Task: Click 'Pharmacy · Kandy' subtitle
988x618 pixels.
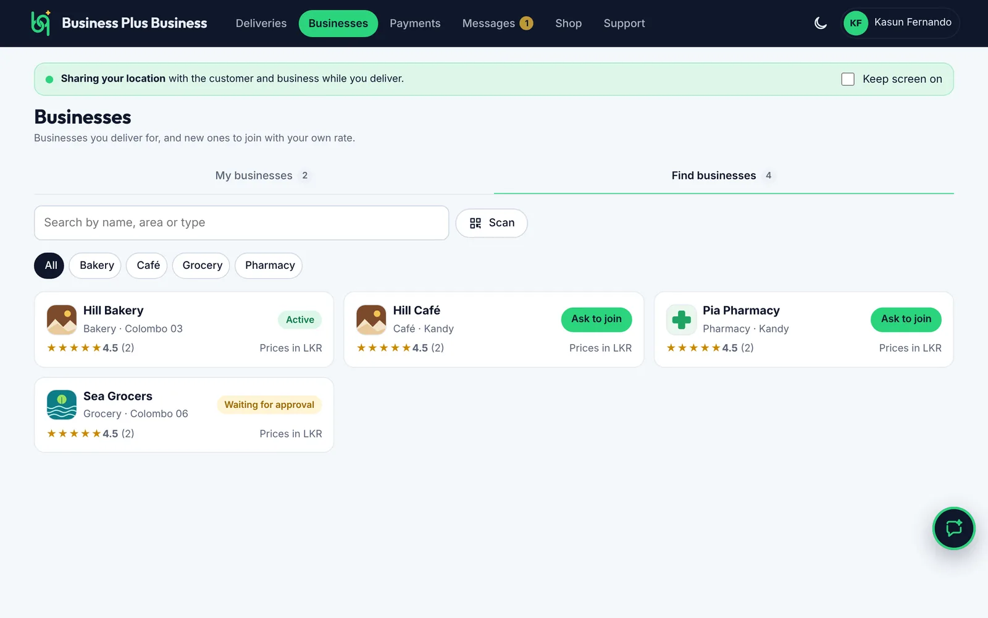Action: pyautogui.click(x=746, y=329)
